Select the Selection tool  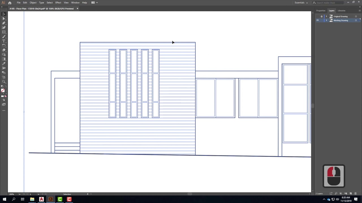tap(4, 14)
